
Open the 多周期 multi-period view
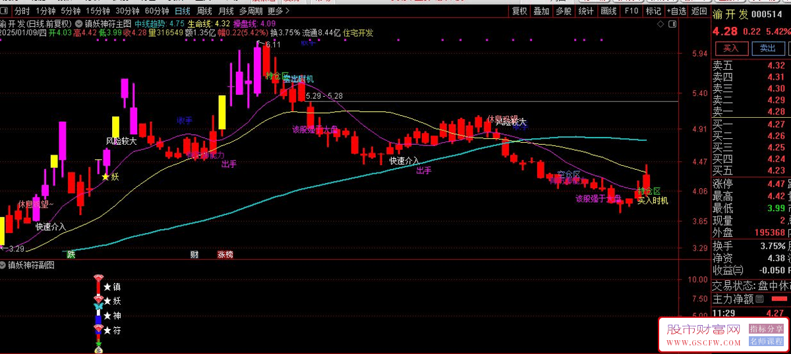250,11
